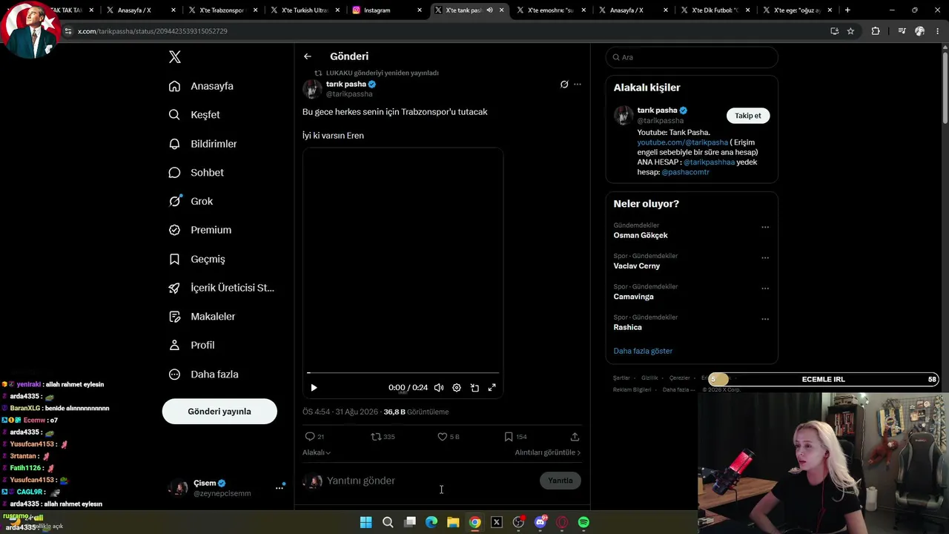Viewport: 949px width, 534px height.
Task: Click the Daha fazla göster link
Action: (643, 351)
